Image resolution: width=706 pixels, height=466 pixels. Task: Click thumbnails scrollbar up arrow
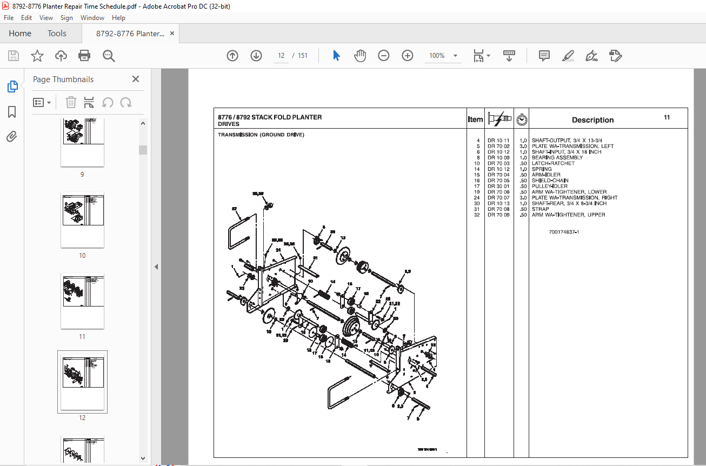click(143, 123)
